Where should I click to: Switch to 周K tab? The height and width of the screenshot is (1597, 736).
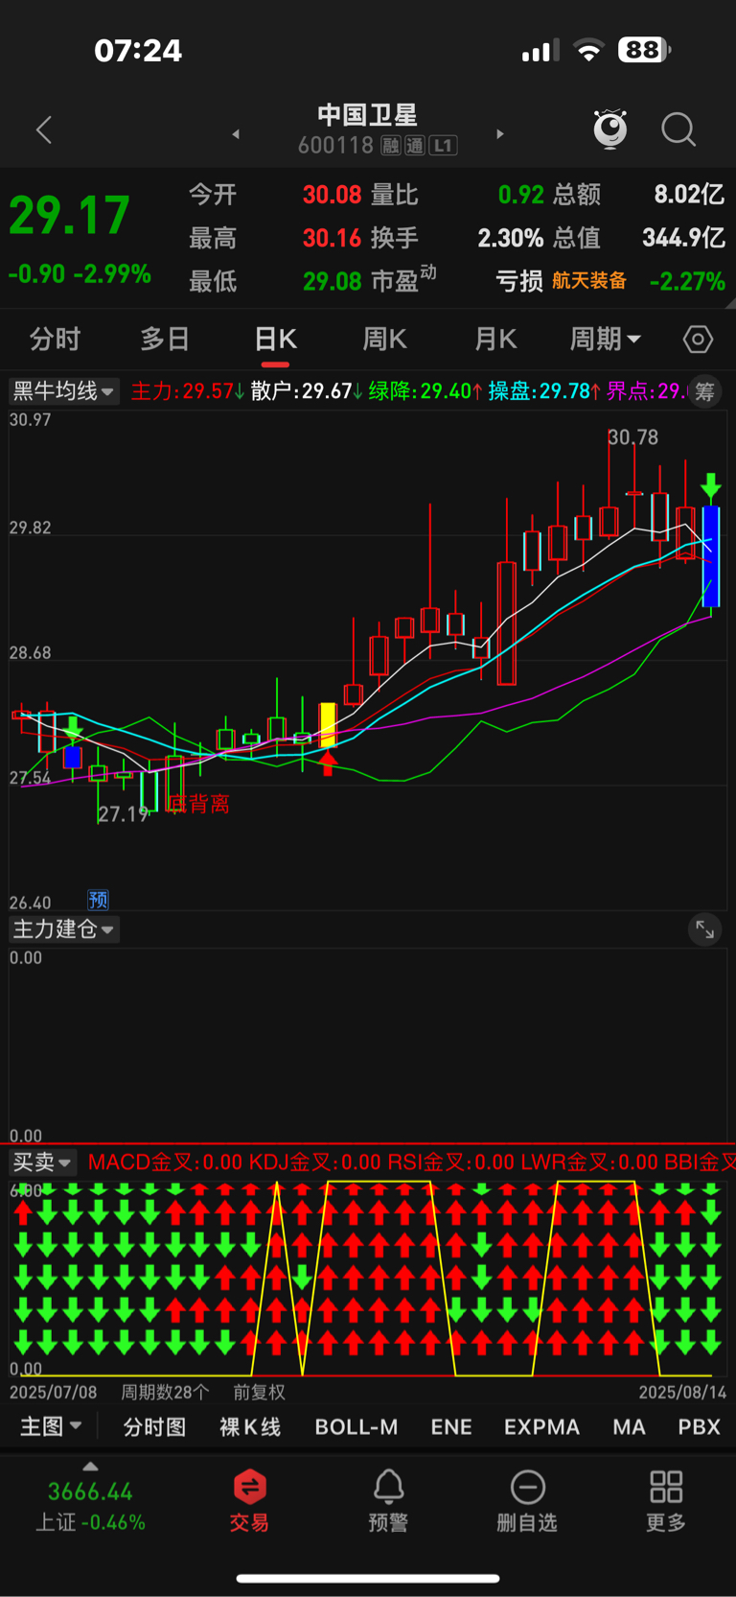(385, 339)
